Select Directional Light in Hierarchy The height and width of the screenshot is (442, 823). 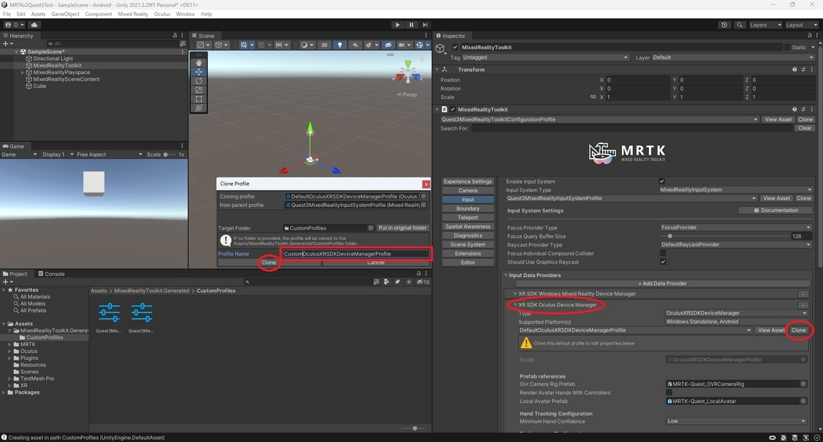(x=53, y=58)
